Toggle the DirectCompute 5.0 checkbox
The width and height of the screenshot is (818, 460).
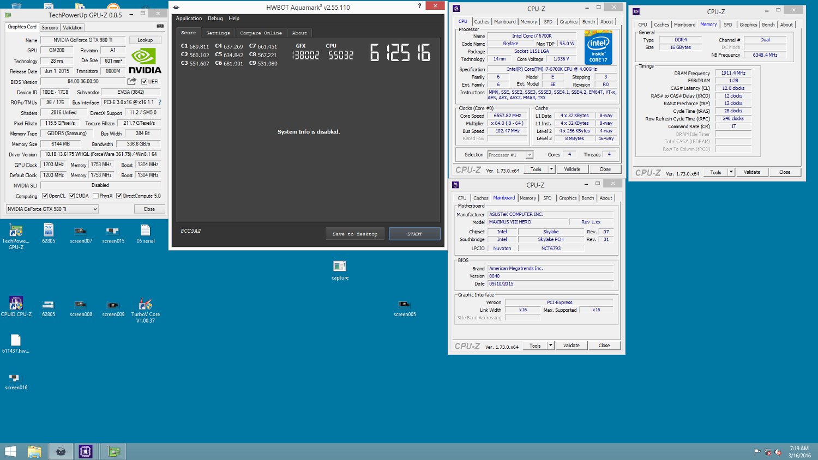(119, 196)
